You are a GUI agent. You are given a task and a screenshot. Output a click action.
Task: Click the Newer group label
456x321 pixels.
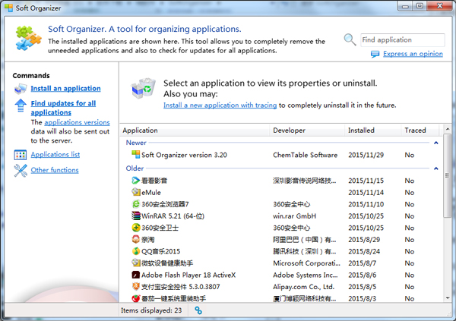tap(136, 143)
